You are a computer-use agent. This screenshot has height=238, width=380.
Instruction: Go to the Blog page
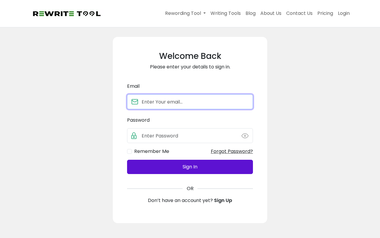tap(251, 13)
